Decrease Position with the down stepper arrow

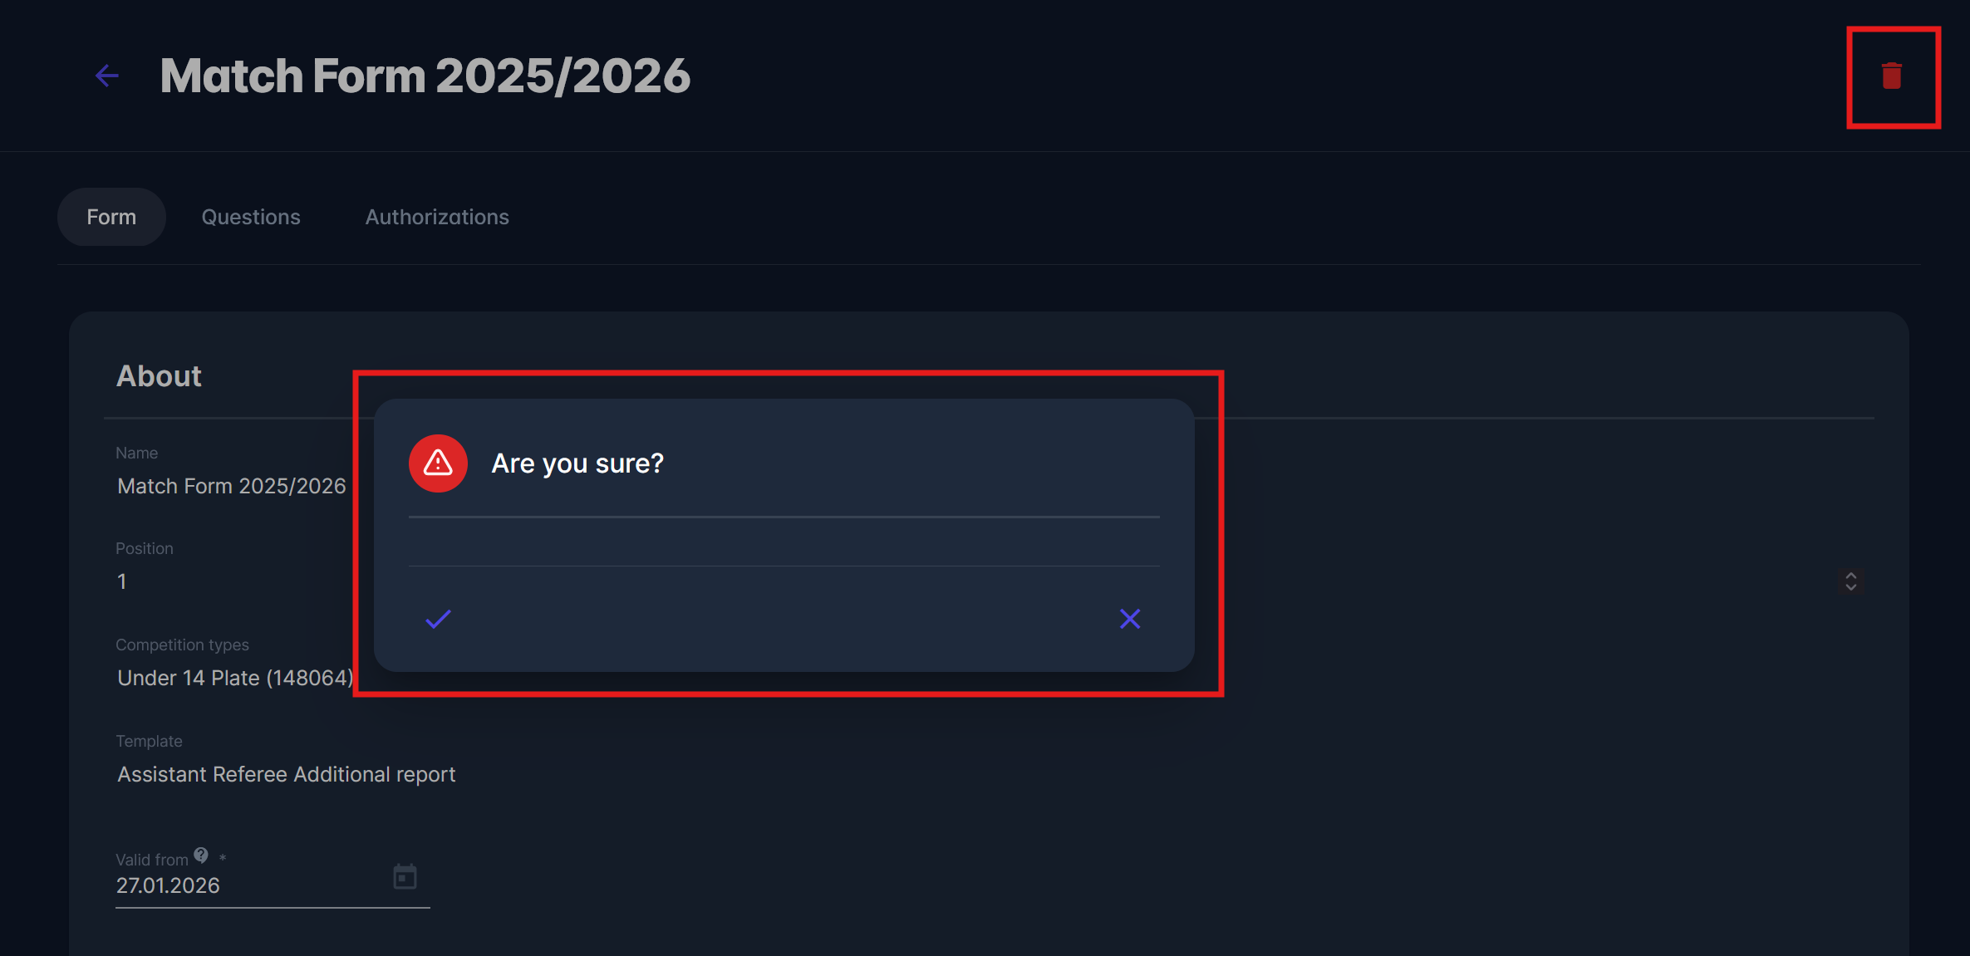pyautogui.click(x=1850, y=587)
